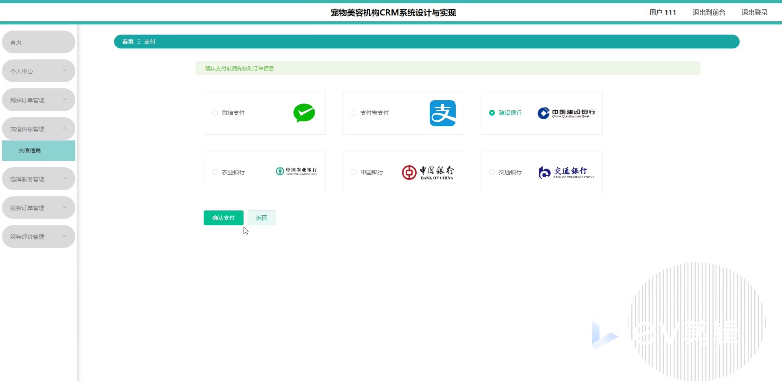Click the 建设银行 option label
Screen dimensions: 782x381
click(510, 113)
